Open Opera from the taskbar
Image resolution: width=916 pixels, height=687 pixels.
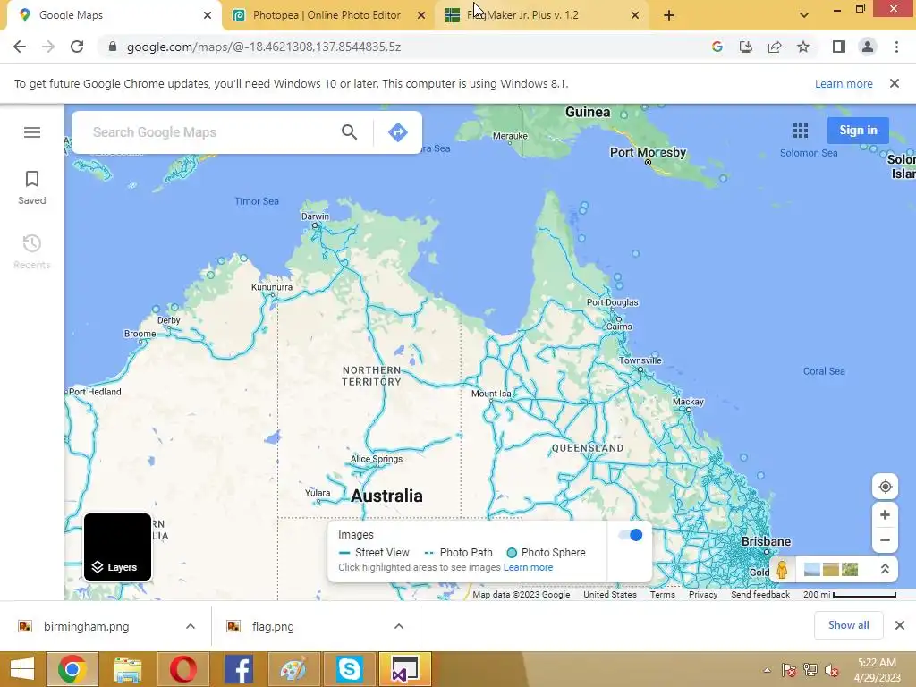[x=182, y=669]
